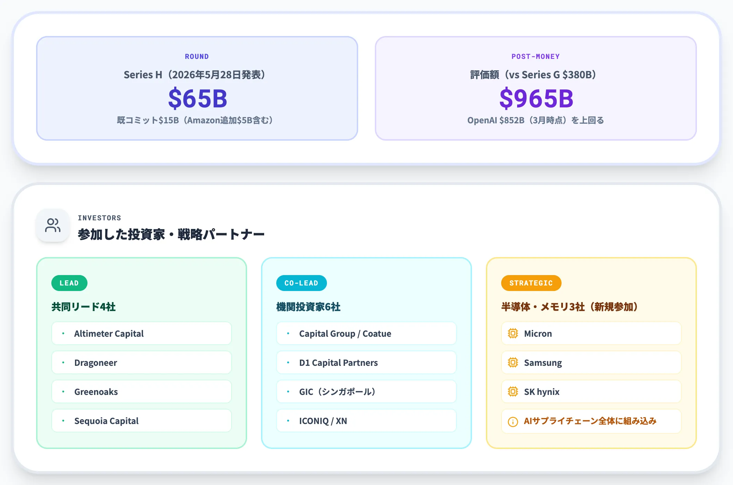Click the info icon beside AIサプライチェーン note

point(513,422)
